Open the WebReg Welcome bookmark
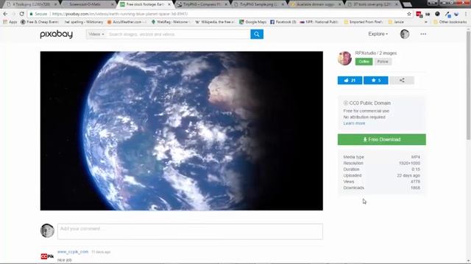Screen dimensions: 471x264 (171, 22)
